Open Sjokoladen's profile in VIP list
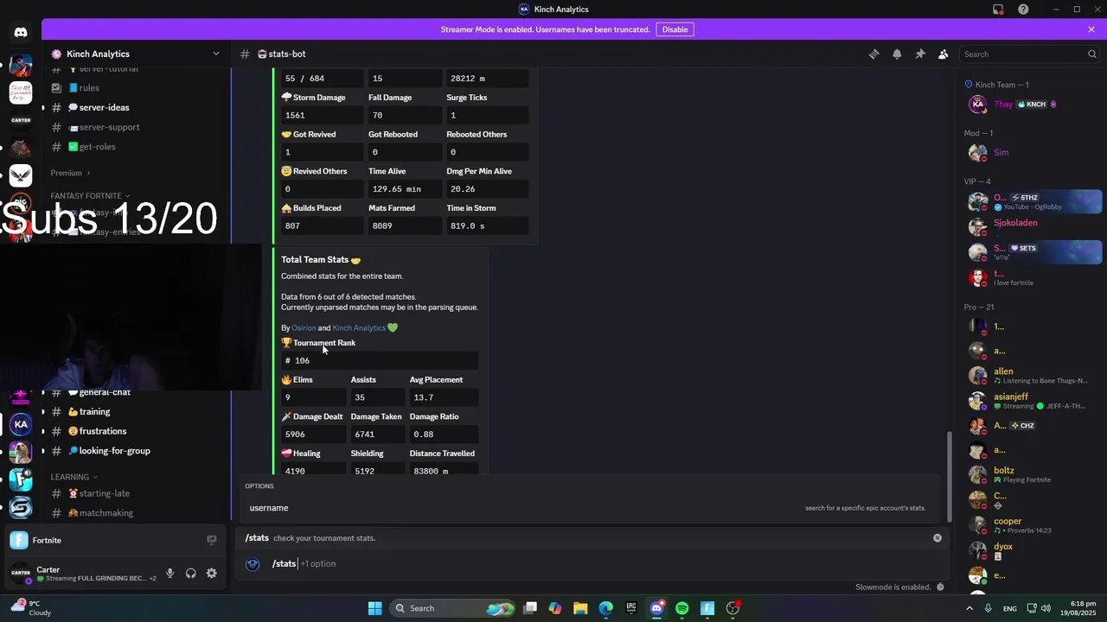The width and height of the screenshot is (1107, 622). 1032,226
